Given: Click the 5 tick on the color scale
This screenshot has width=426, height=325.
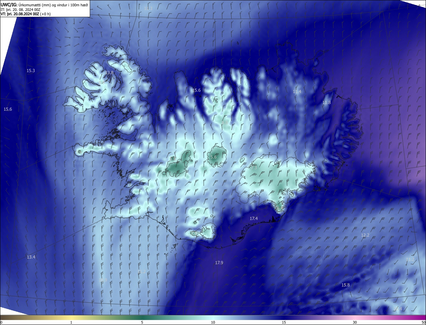Looking at the screenshot, I should pos(142,322).
